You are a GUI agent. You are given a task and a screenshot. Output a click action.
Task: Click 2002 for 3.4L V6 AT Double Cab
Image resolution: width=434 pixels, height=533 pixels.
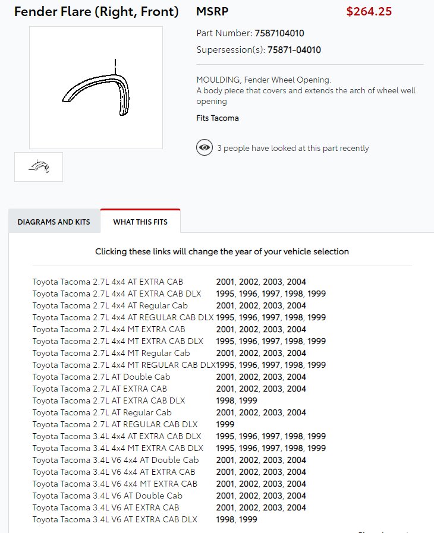pos(249,496)
